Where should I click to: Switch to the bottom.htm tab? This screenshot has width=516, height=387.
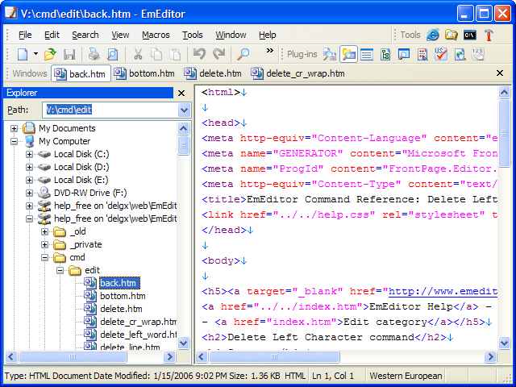[144, 73]
